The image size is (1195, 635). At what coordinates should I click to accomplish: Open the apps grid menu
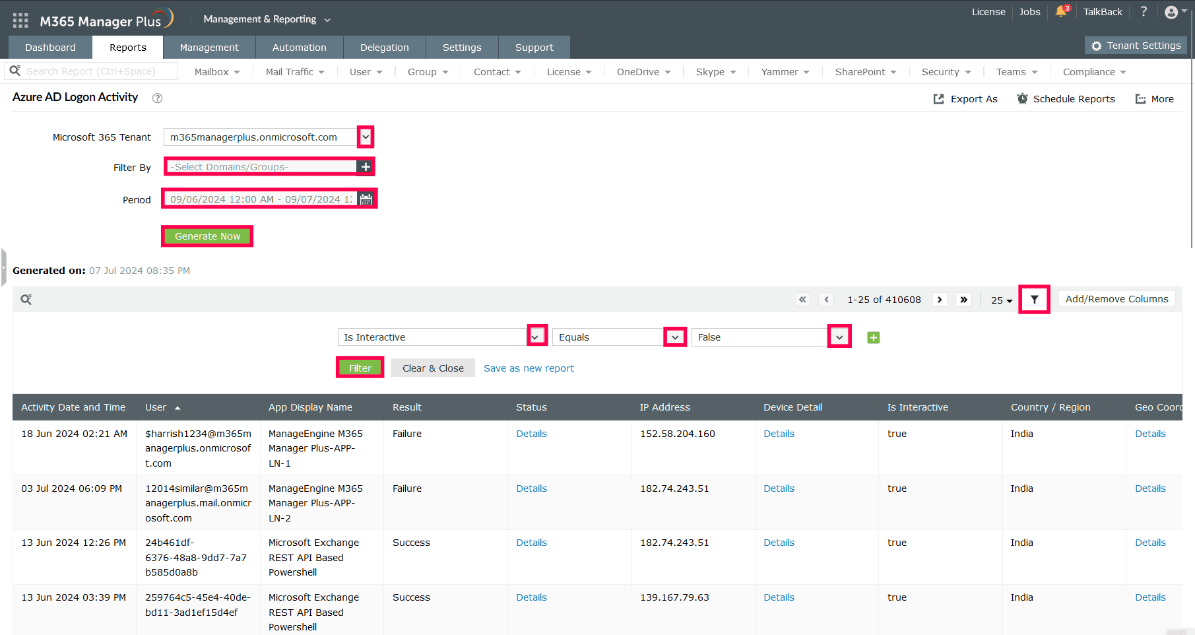pyautogui.click(x=20, y=19)
